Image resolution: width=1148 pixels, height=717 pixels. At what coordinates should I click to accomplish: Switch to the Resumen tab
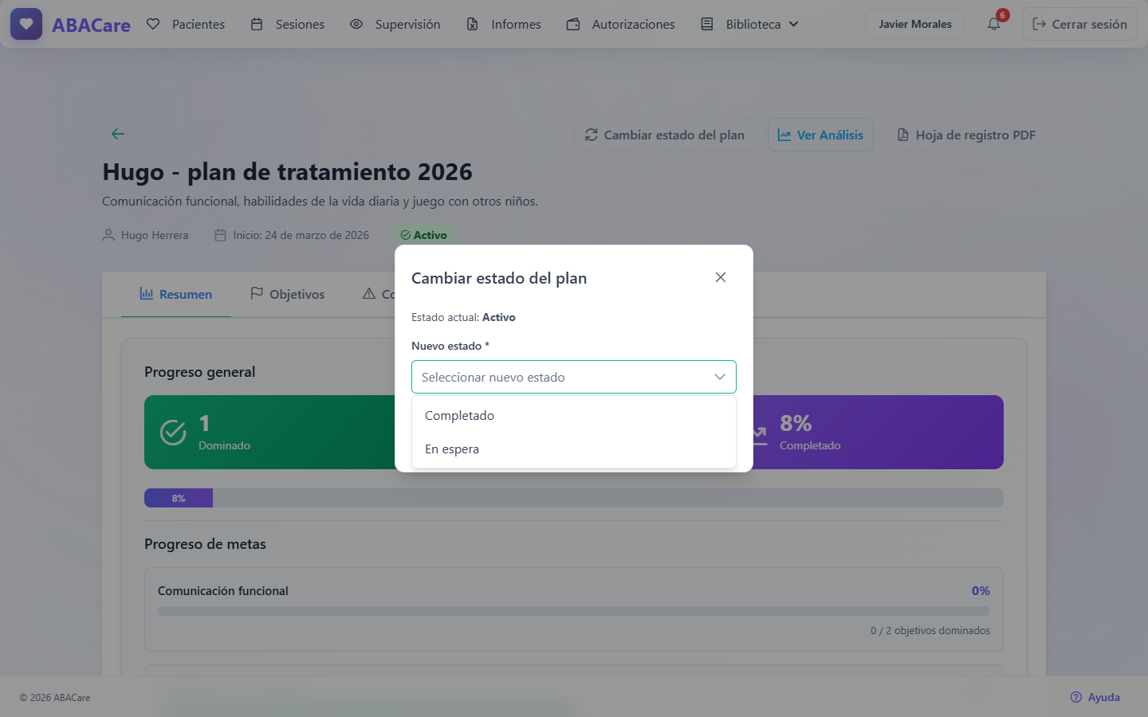(176, 294)
